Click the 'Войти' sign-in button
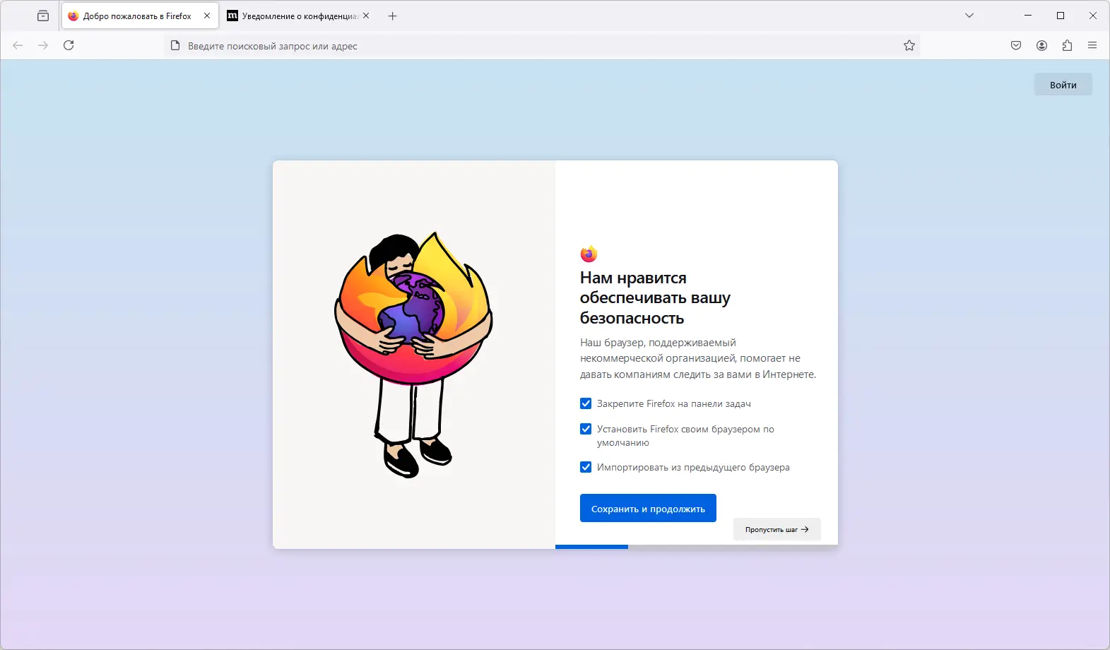Screen dimensions: 1110x650 pos(1063,85)
